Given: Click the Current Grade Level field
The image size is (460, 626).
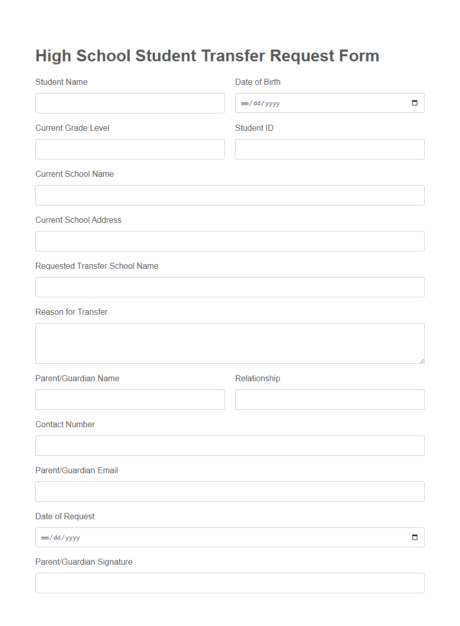Looking at the screenshot, I should [x=130, y=149].
